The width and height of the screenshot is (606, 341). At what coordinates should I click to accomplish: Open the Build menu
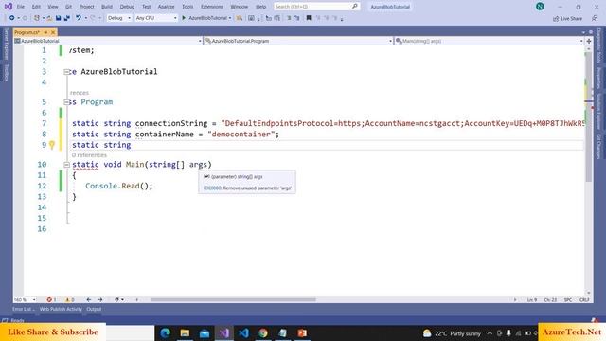tap(107, 7)
